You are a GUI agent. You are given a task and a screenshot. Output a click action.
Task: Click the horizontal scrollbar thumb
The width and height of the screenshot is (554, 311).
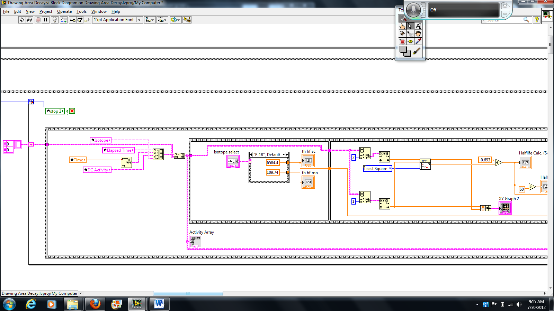coord(188,293)
